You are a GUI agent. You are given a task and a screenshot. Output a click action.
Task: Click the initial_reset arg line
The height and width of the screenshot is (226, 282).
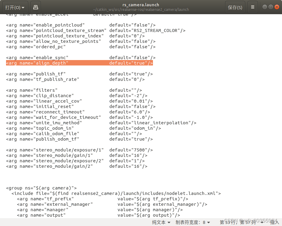(81, 107)
